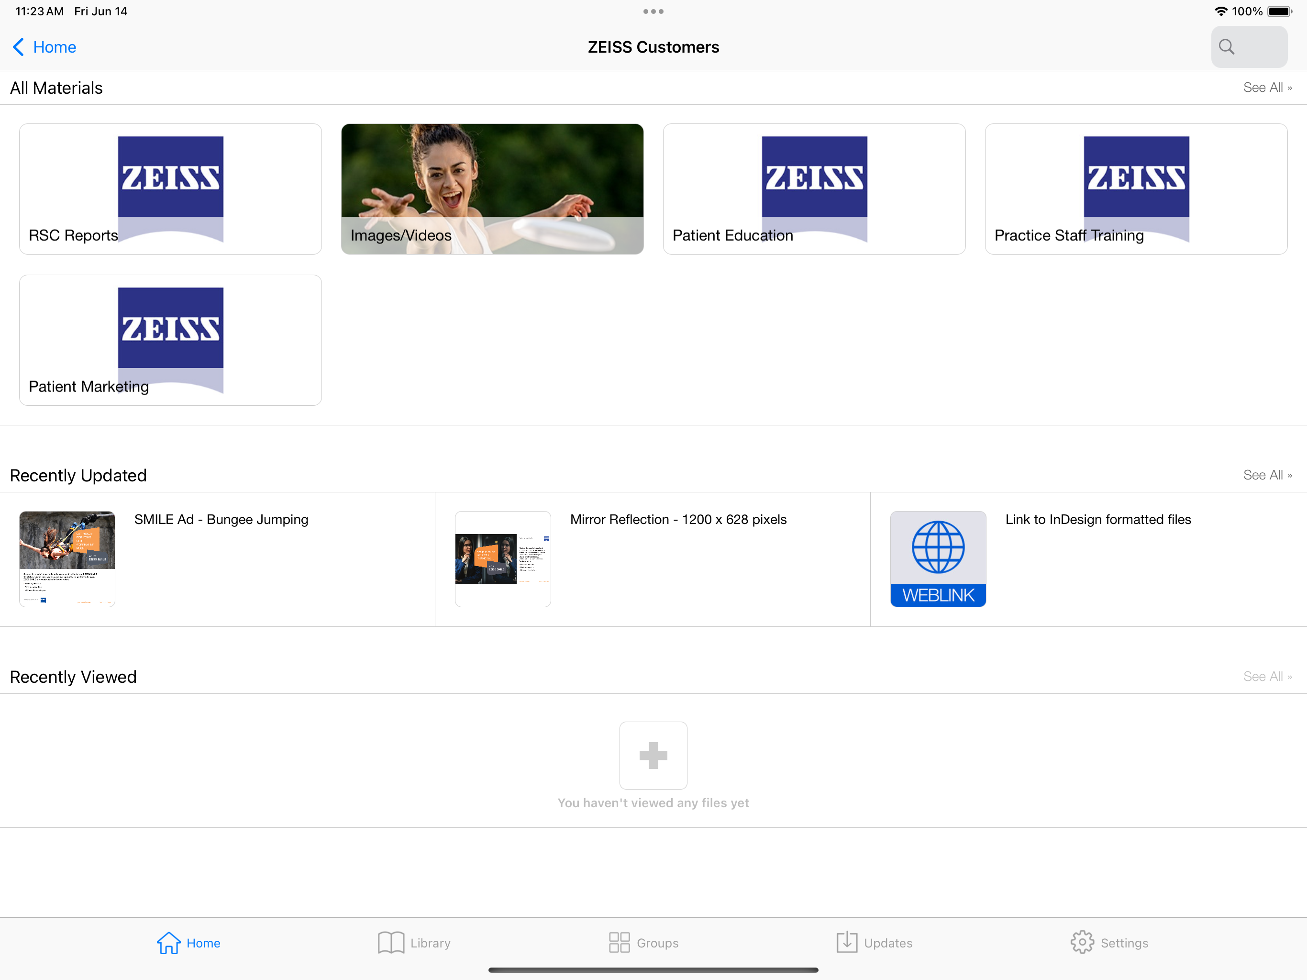Open the Patient Marketing folder card

(x=170, y=340)
